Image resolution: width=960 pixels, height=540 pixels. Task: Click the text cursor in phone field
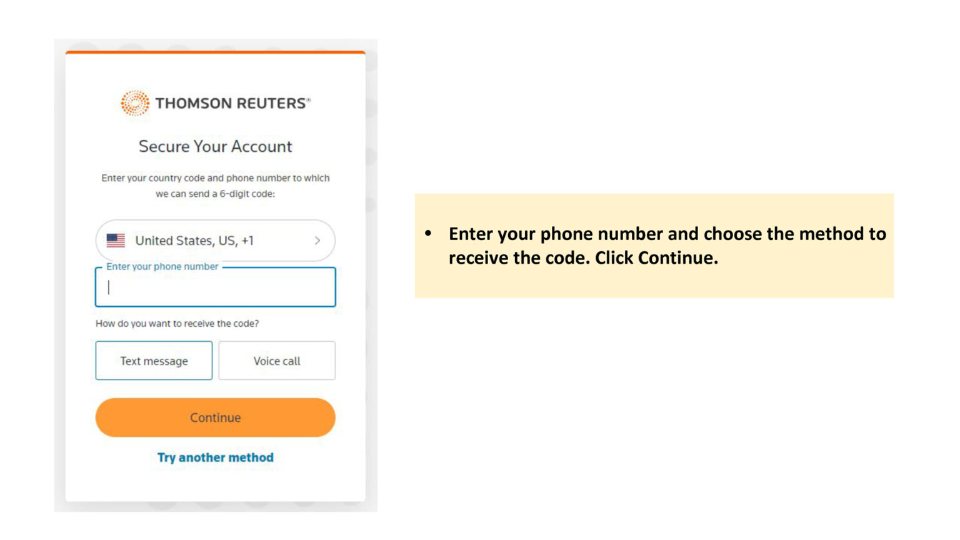[109, 287]
